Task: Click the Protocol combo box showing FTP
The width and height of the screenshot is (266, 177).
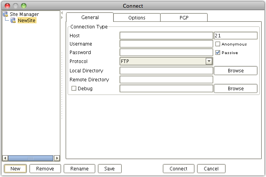Action: point(166,61)
